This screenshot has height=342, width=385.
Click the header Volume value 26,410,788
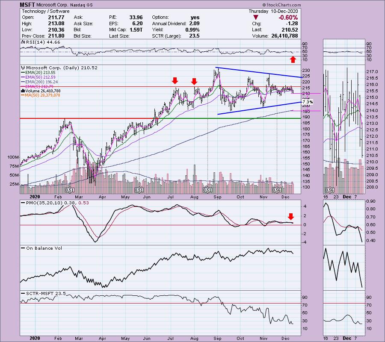[284, 36]
